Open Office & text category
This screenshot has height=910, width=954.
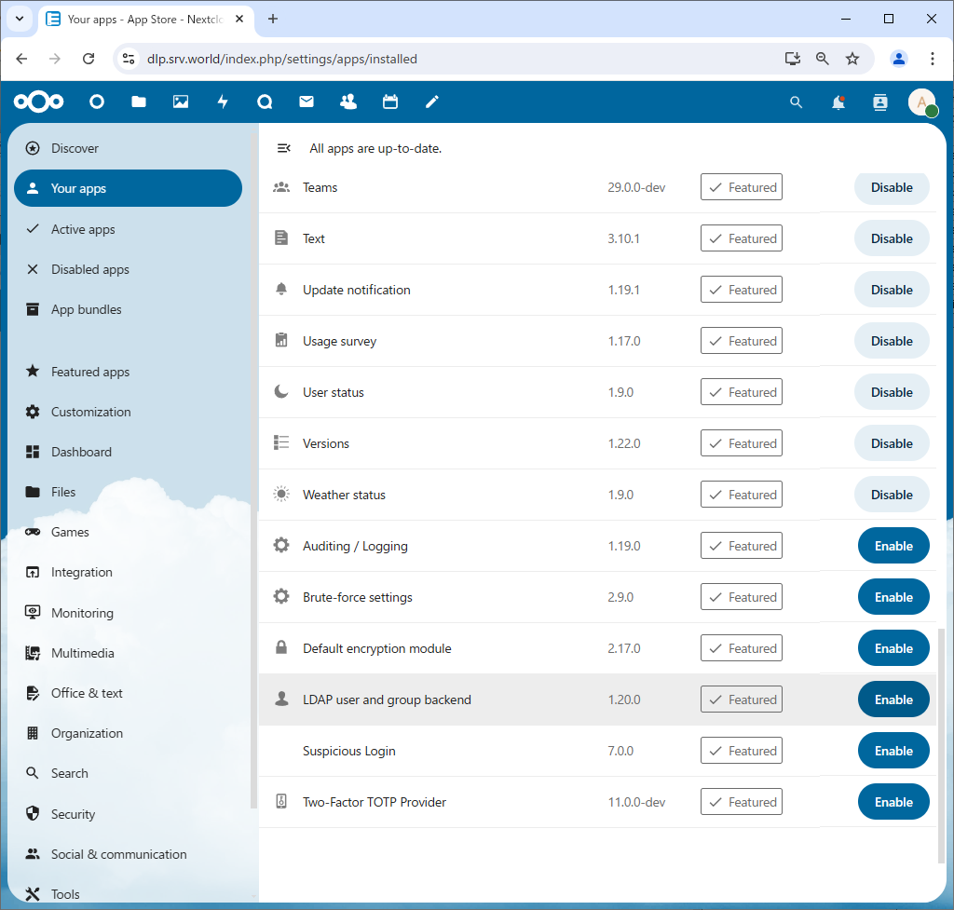coord(129,694)
